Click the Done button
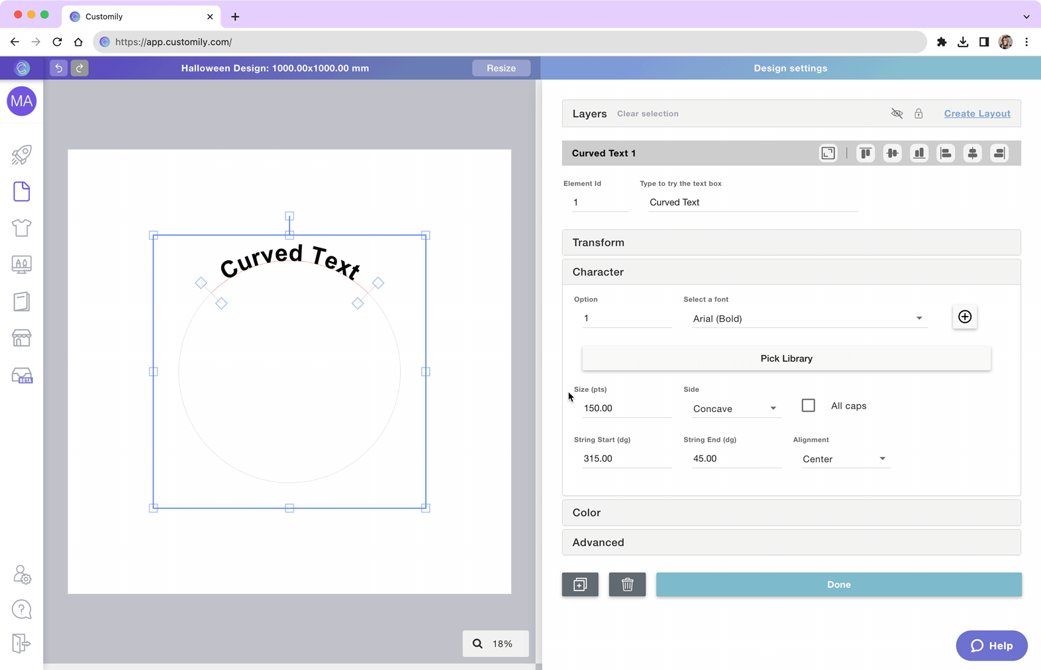1041x670 pixels. point(838,585)
